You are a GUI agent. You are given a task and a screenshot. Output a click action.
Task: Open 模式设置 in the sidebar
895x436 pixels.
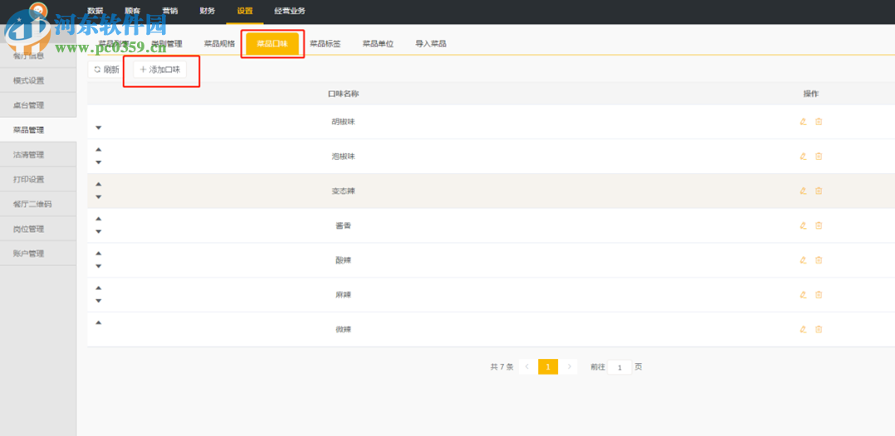click(38, 80)
